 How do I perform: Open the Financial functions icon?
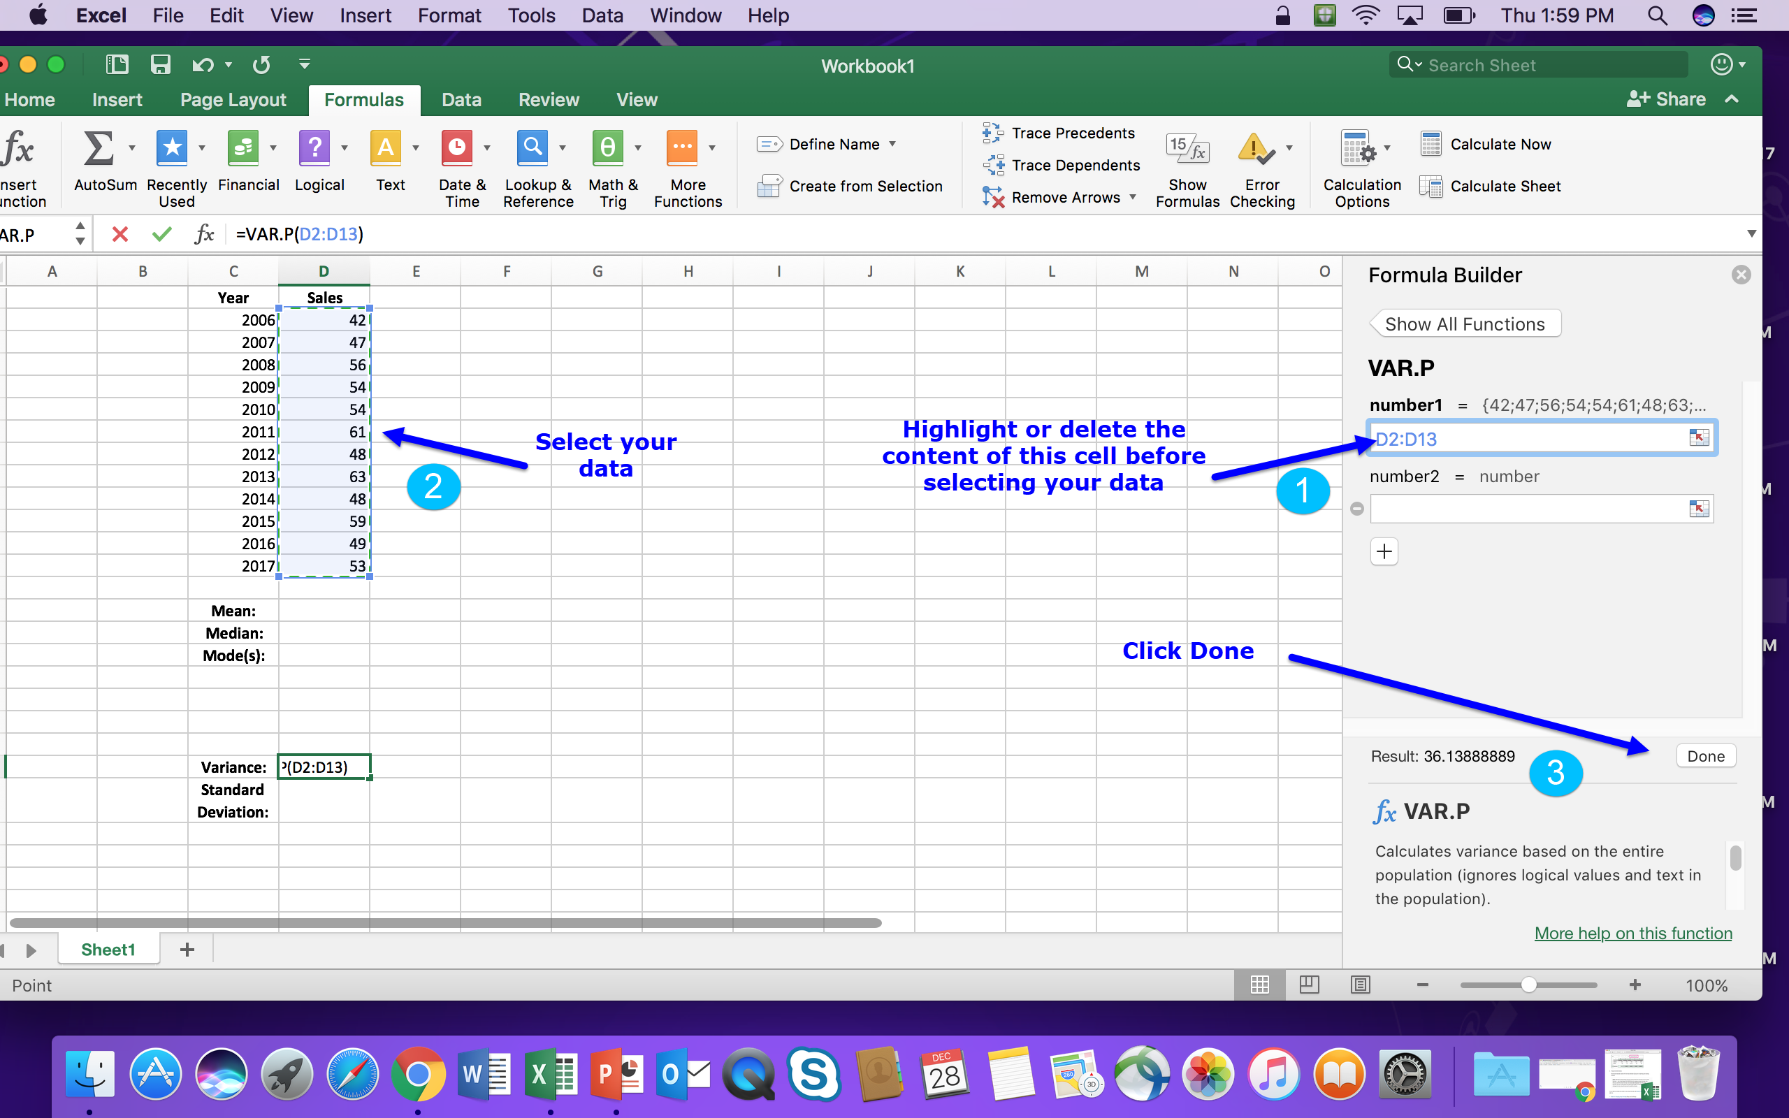pos(243,149)
